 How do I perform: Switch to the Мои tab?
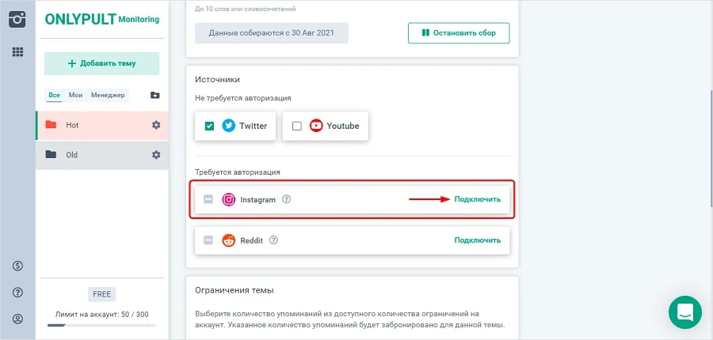coord(75,96)
